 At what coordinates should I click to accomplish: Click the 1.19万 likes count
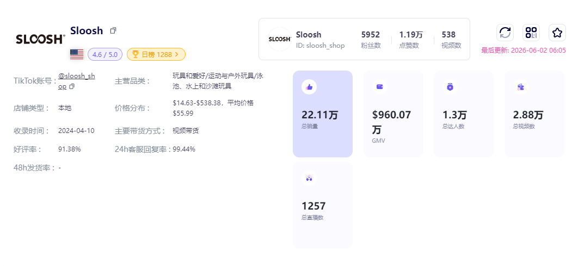click(411, 35)
